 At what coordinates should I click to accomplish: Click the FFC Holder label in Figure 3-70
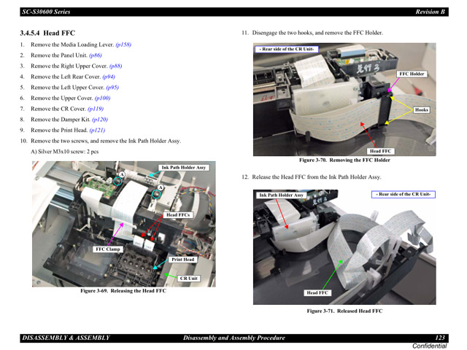click(x=412, y=74)
